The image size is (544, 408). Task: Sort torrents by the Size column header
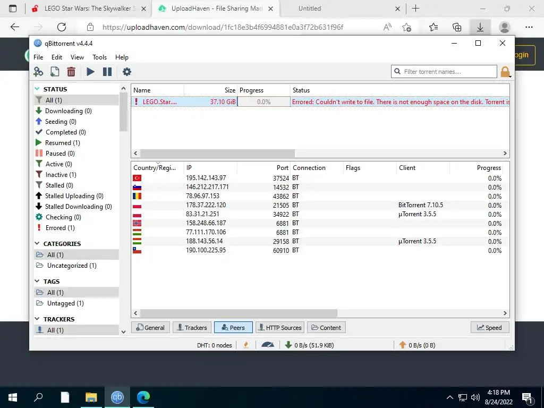click(210, 90)
